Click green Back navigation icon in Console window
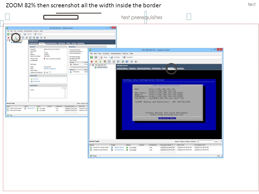Image resolution: width=259 pixels, height=194 pixels. tap(91, 57)
